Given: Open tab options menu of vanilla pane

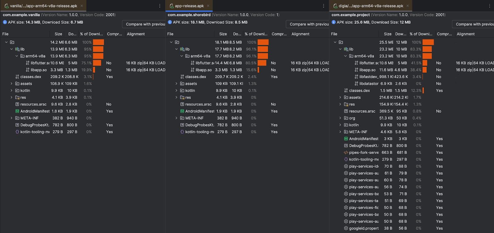Looking at the screenshot, I should [x=160, y=6].
